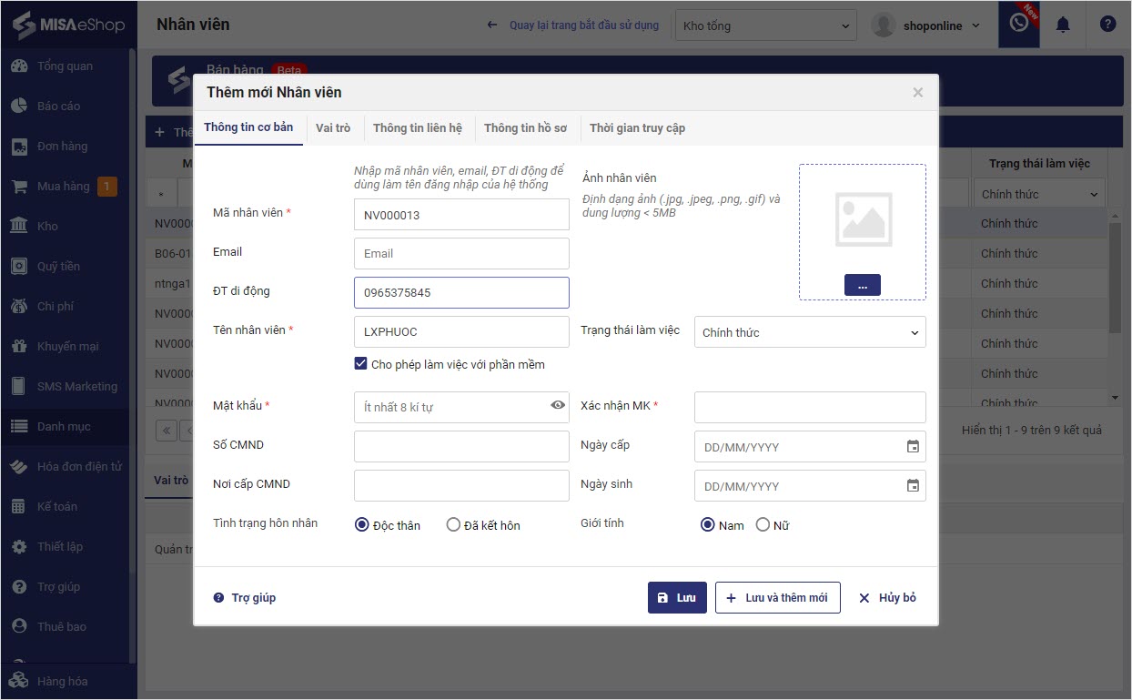Focus the Xác nhận MK field
Viewport: 1132px width, 700px height.
810,407
